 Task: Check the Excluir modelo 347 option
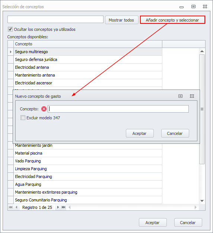click(23, 118)
